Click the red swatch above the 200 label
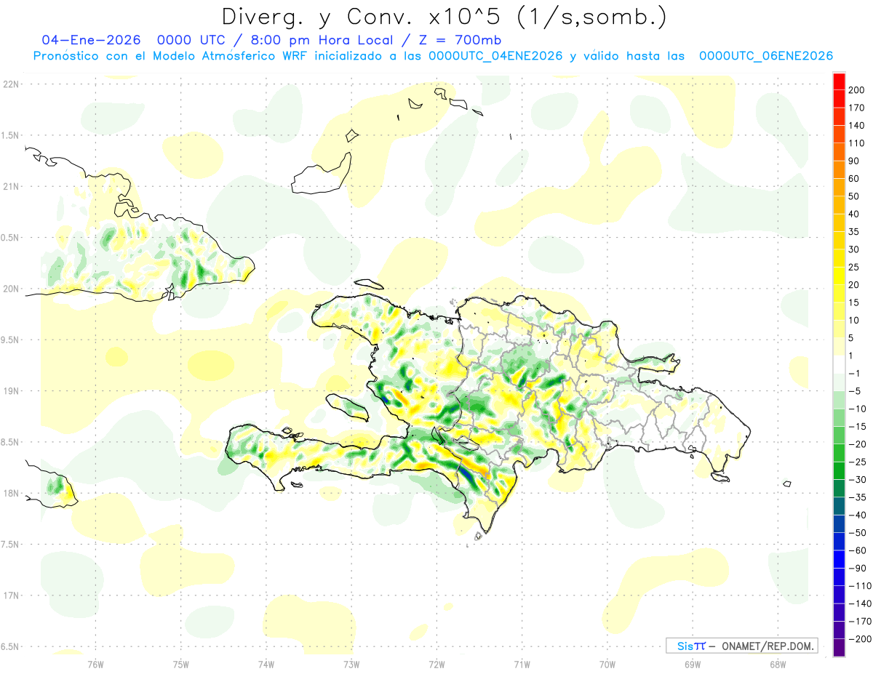This screenshot has width=873, height=674. 839,81
